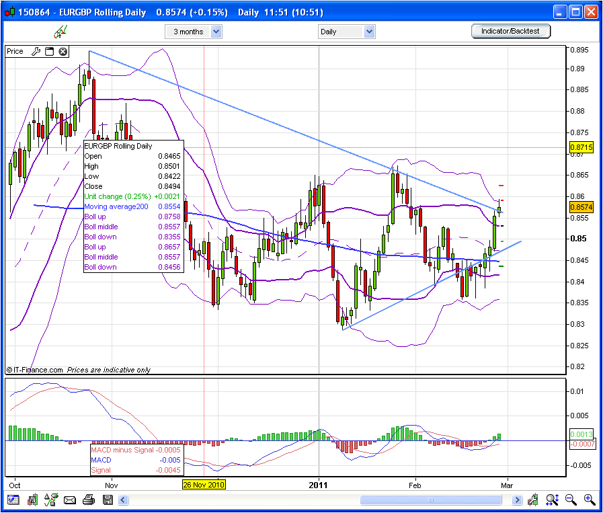Send chart by email envelope icon
This screenshot has height=513, width=603.
point(70,500)
